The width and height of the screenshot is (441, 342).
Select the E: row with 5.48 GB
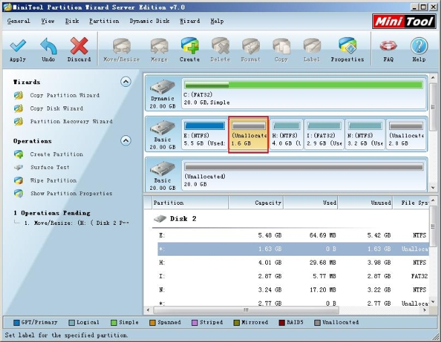click(x=293, y=236)
